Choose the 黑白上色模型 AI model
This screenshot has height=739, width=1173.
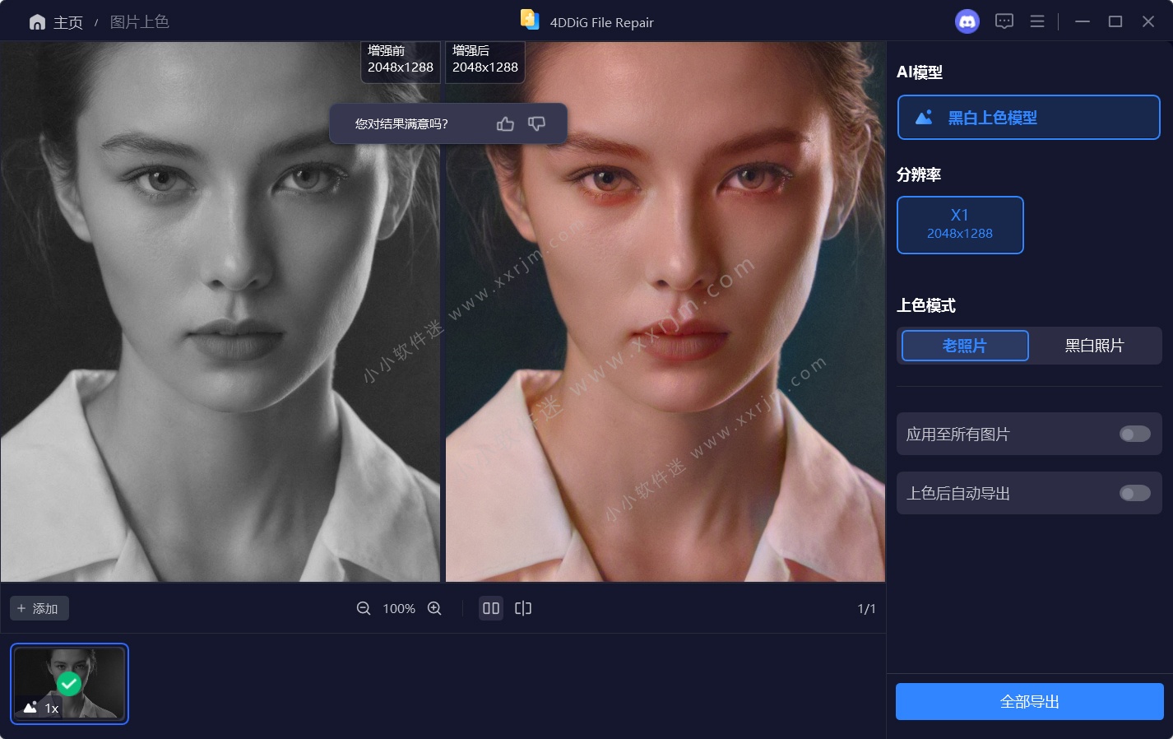click(1028, 118)
